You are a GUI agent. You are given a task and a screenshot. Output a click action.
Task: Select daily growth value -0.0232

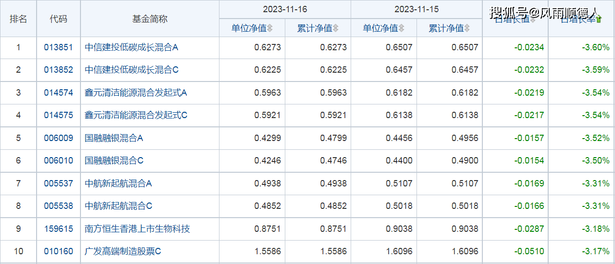click(529, 70)
